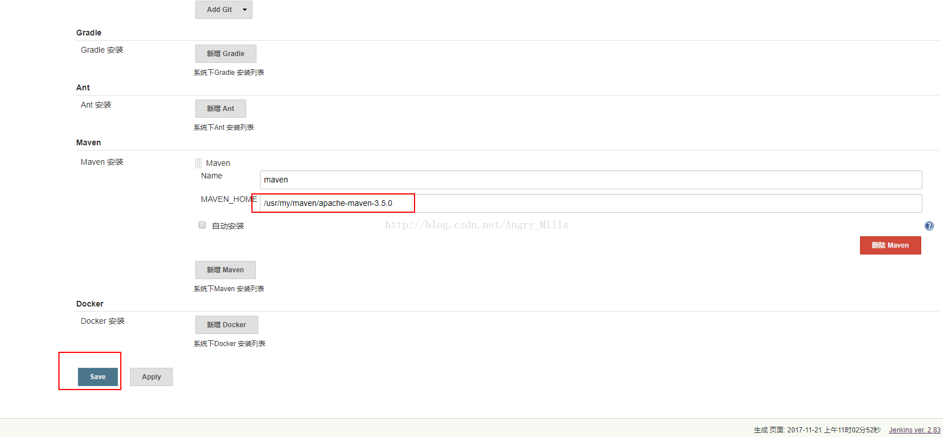Click the 新增 Ant button
Image resolution: width=943 pixels, height=437 pixels.
[220, 109]
